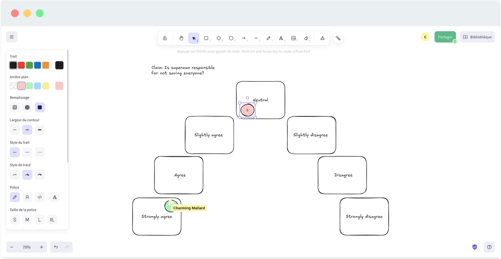
Task: Open the current stroke color picker
Action: [x=59, y=65]
